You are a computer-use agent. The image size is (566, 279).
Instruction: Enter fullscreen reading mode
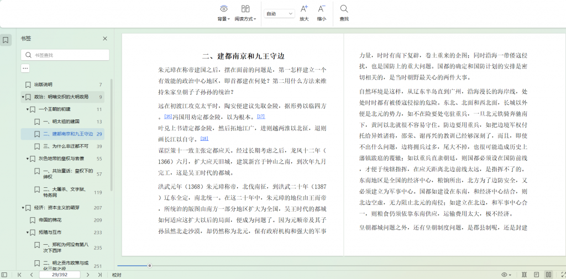click(x=563, y=275)
